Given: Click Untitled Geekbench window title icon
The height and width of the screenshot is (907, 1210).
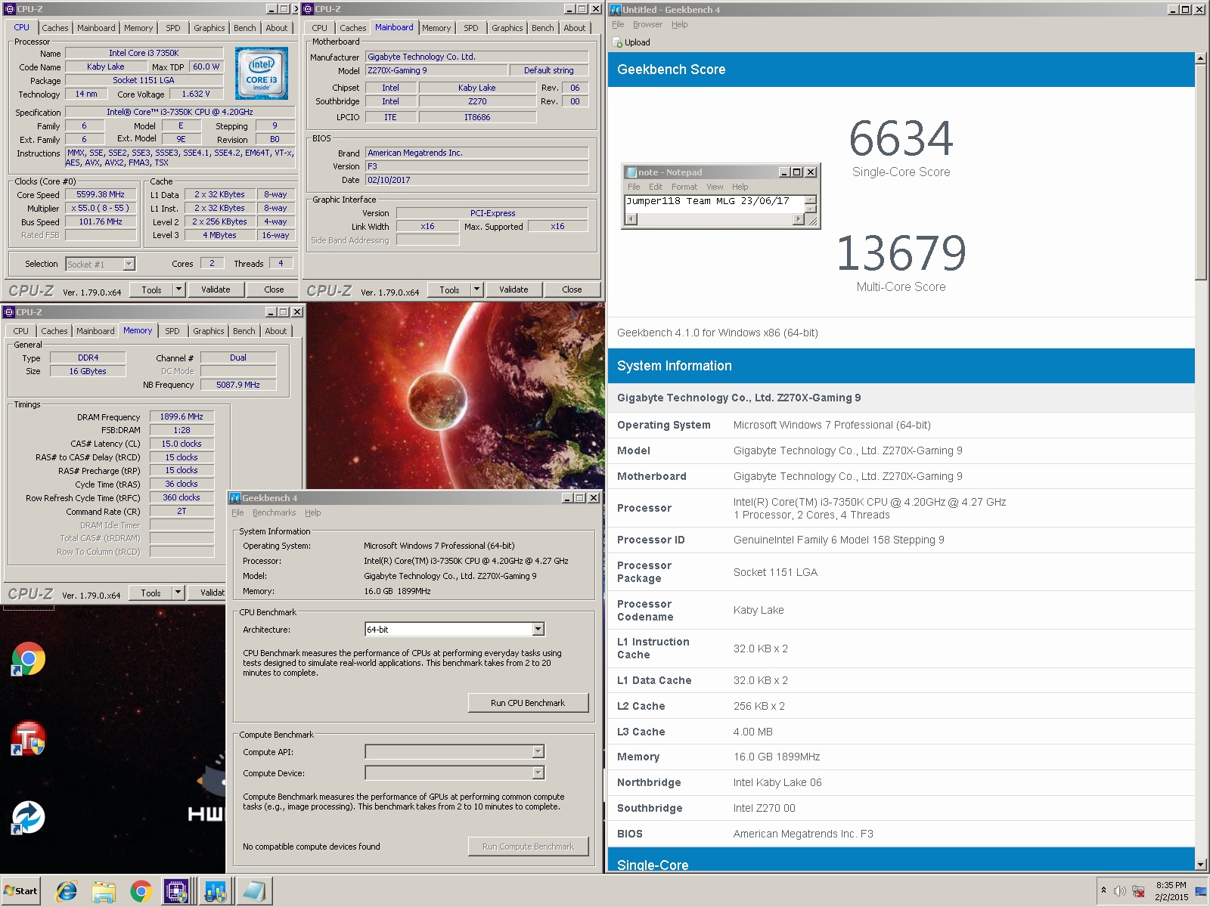Looking at the screenshot, I should coord(616,10).
